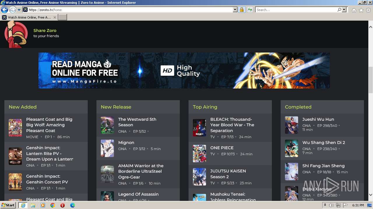This screenshot has width=373, height=209.
Task: Open Legend Of Assassin link
Action: pos(138,194)
